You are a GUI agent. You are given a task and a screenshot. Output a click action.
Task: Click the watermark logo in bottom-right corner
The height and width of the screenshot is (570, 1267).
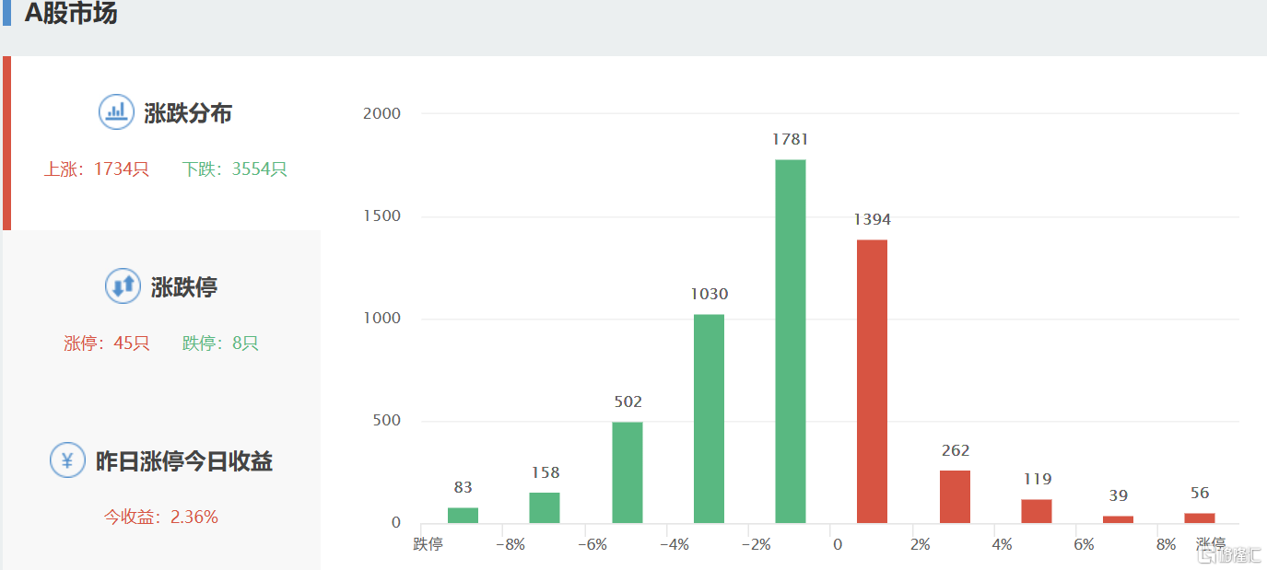pos(1229,554)
